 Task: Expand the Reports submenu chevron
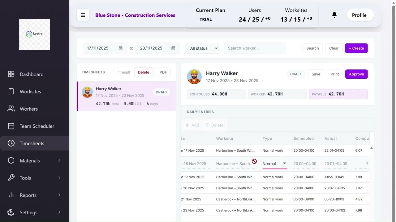pyautogui.click(x=59, y=195)
